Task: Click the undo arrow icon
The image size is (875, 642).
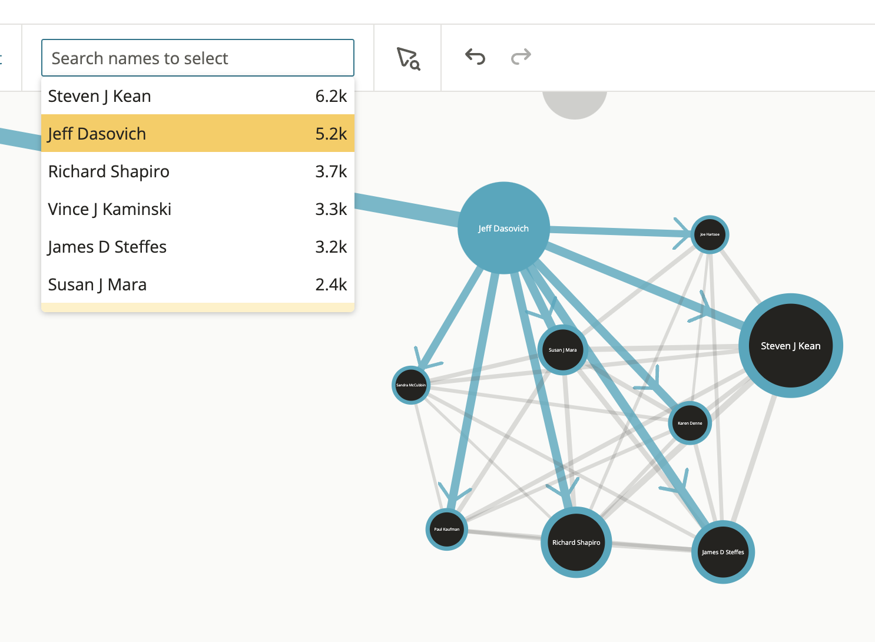Action: pyautogui.click(x=475, y=57)
